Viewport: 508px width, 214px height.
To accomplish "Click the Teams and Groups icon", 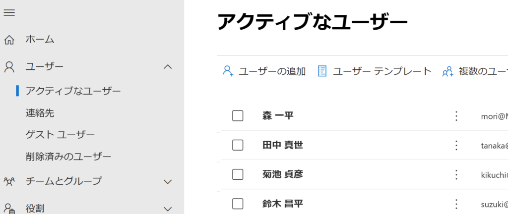I will click(x=9, y=181).
